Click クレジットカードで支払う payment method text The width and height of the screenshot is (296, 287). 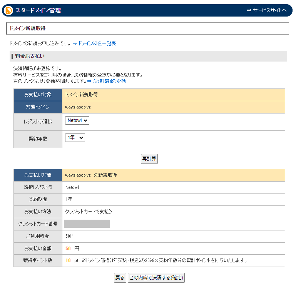pyautogui.click(x=89, y=212)
